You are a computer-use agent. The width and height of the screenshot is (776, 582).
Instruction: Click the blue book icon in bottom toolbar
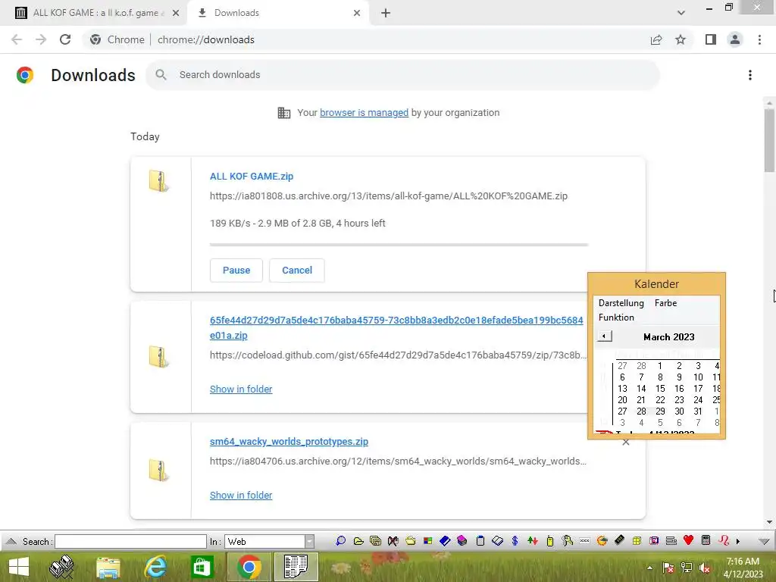(x=445, y=541)
